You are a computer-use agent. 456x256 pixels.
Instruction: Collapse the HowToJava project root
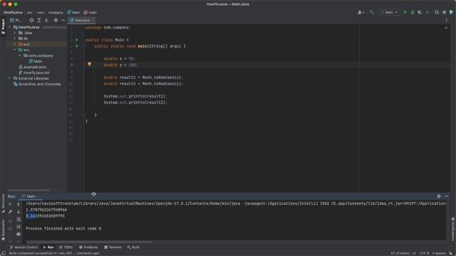tap(9, 27)
